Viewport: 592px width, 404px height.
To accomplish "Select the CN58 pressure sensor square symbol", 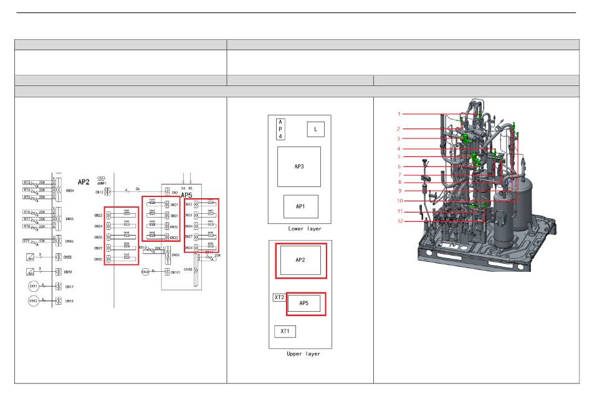I will coord(31,257).
